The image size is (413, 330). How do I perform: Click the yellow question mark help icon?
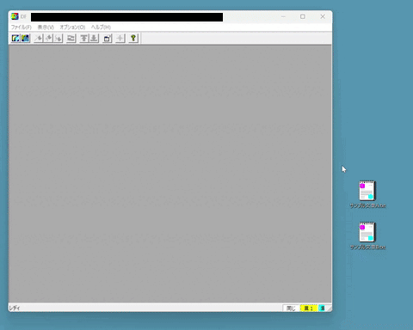click(x=133, y=38)
